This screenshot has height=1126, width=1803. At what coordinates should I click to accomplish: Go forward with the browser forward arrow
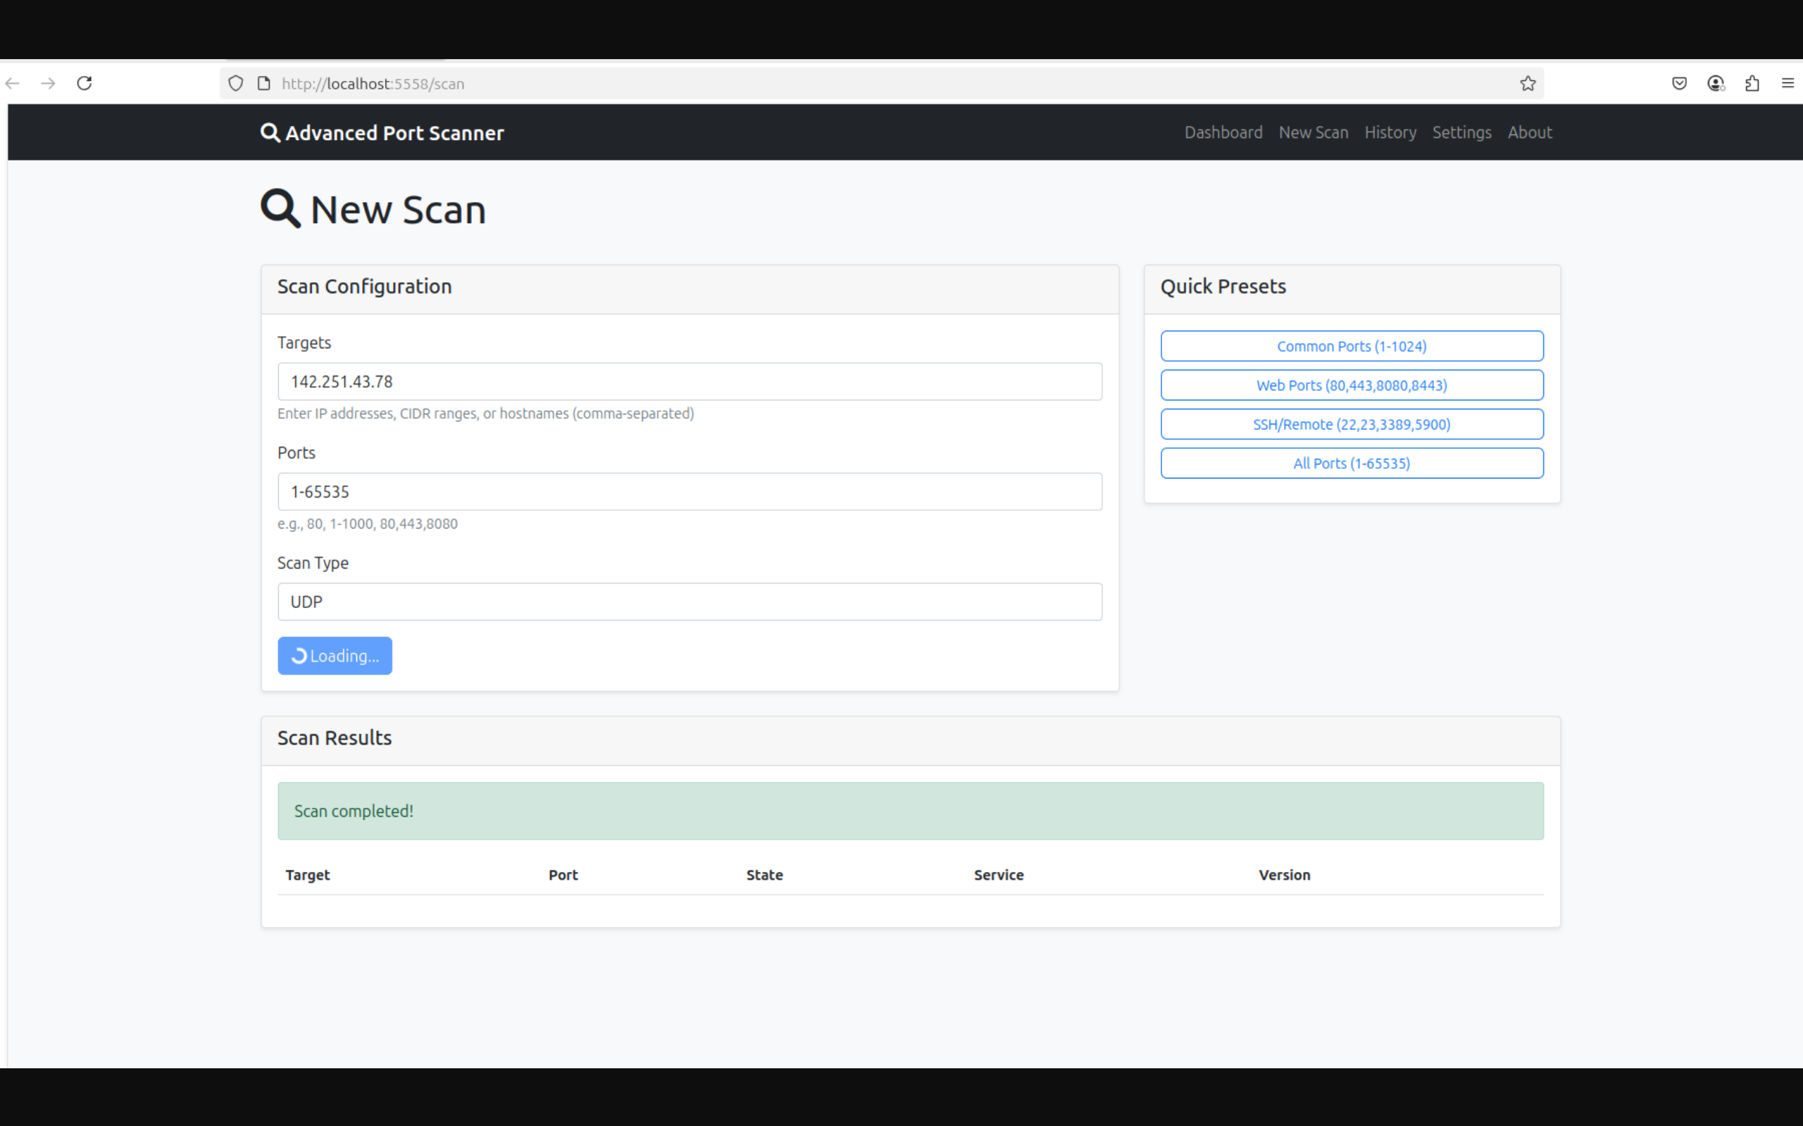coord(49,84)
